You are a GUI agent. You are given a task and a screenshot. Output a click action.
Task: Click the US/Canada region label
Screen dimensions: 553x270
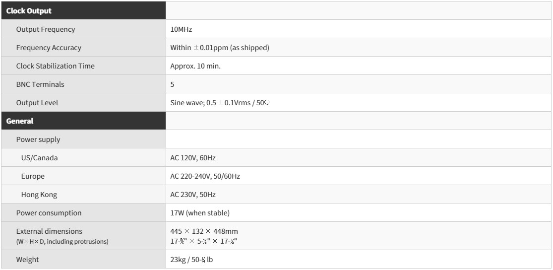click(39, 158)
